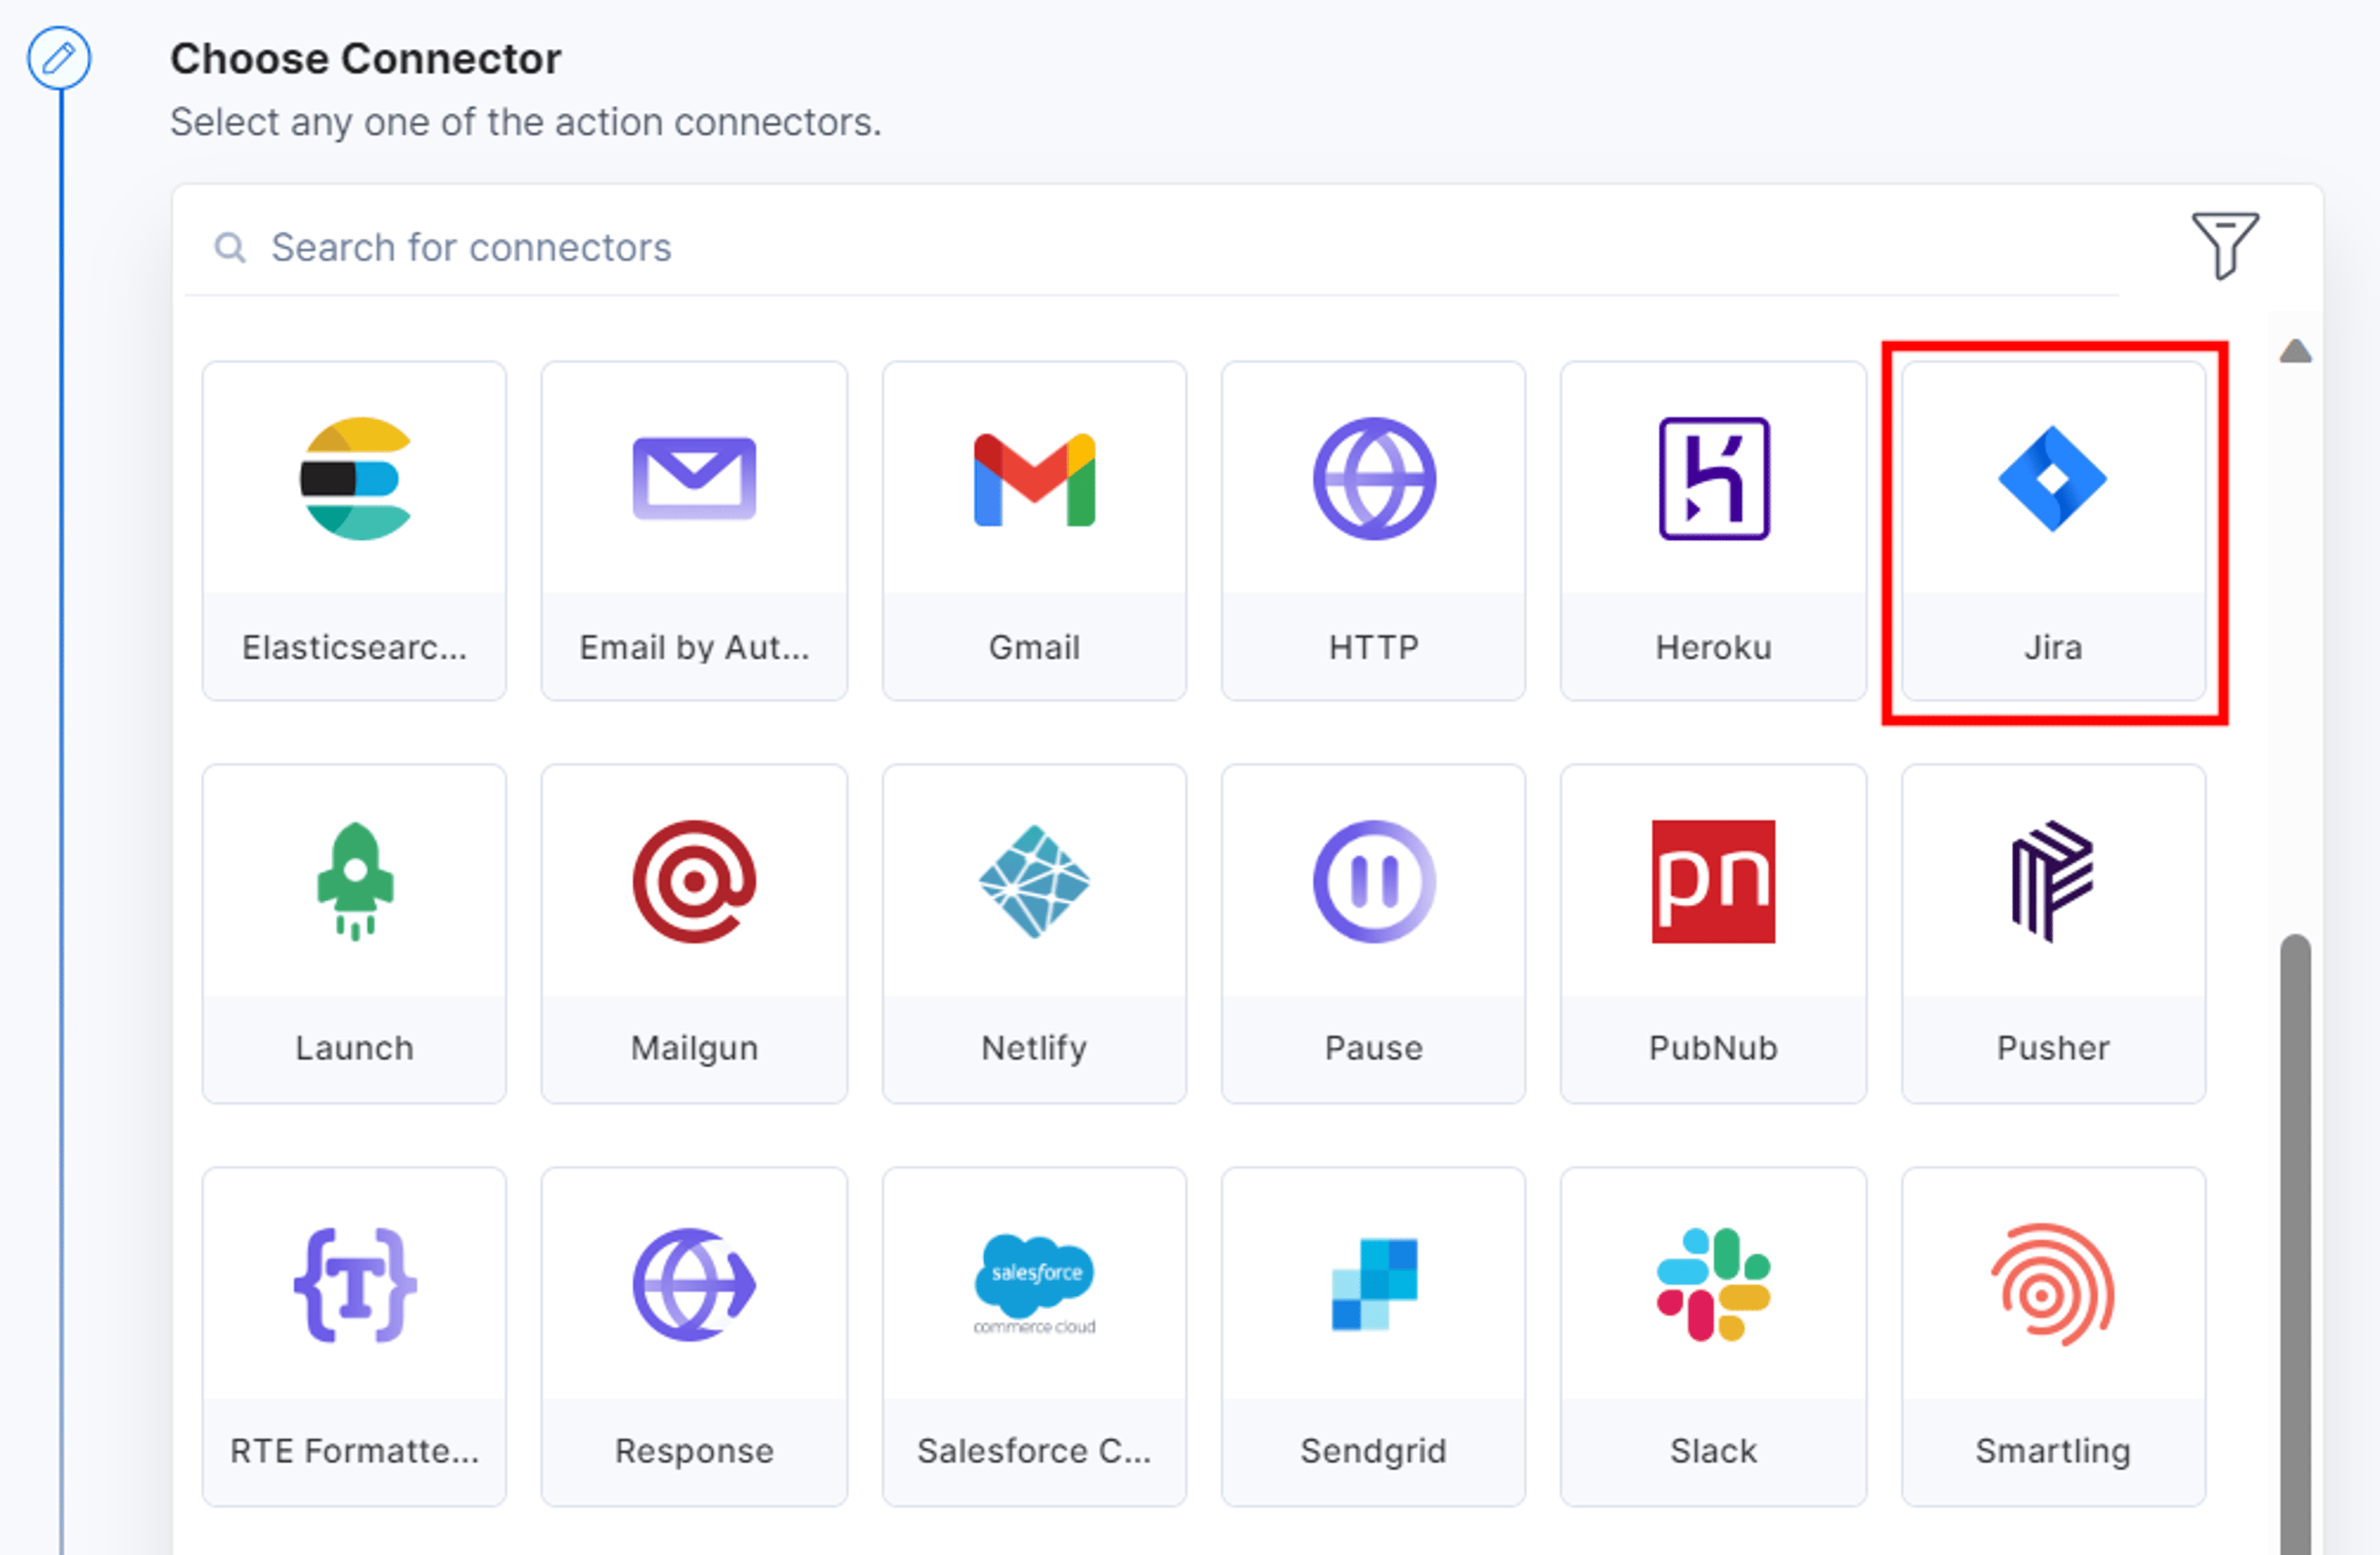Choose the Heroku connector
The width and height of the screenshot is (2380, 1555).
[x=1713, y=531]
